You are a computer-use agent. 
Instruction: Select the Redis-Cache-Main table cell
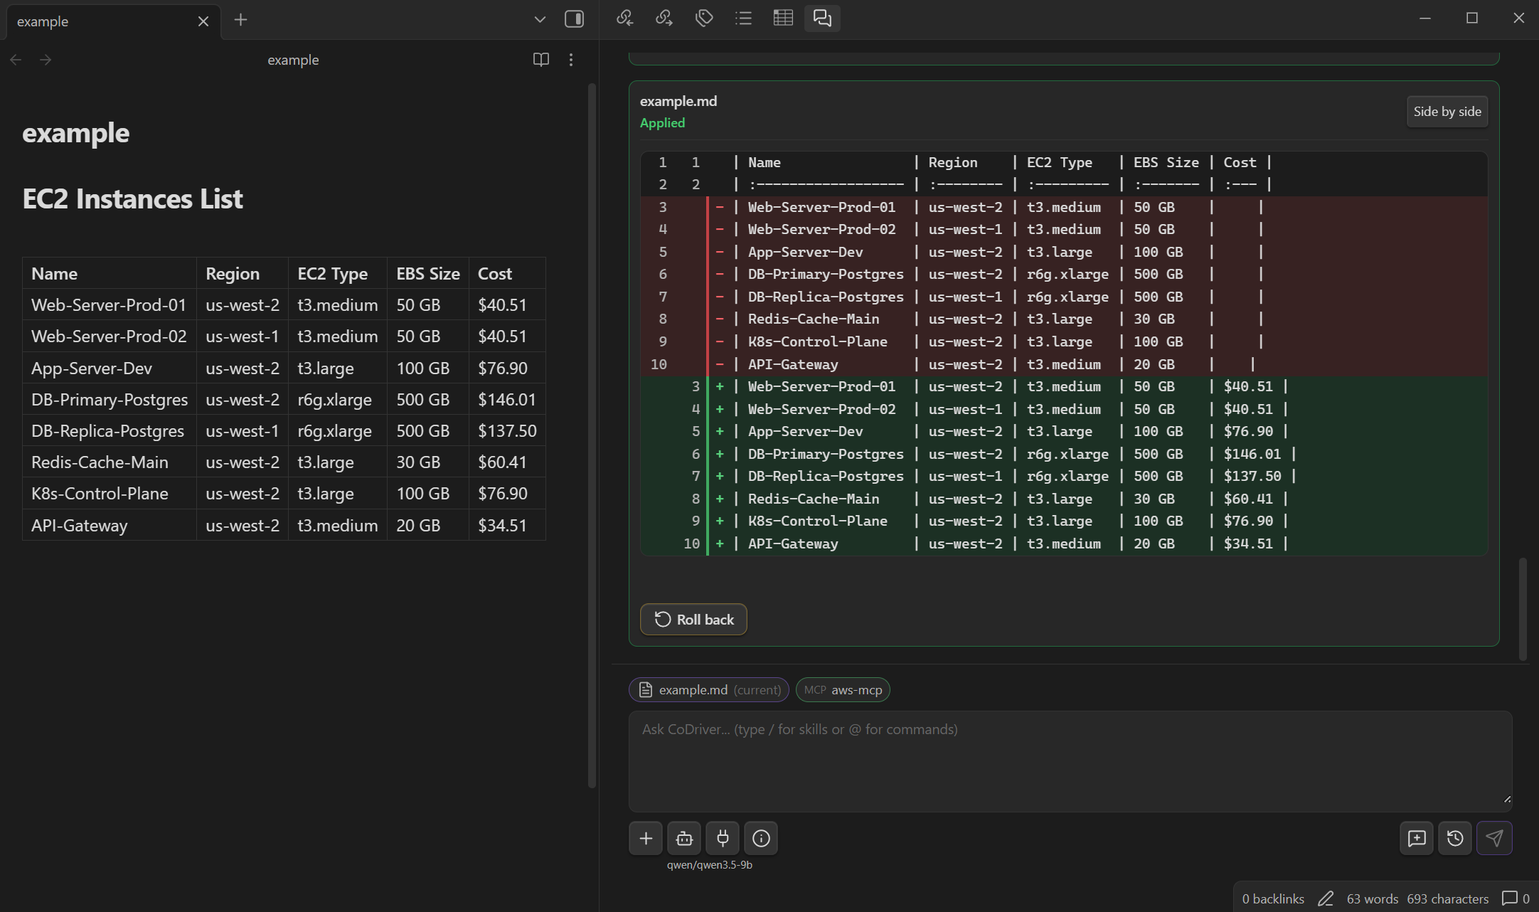coord(110,462)
